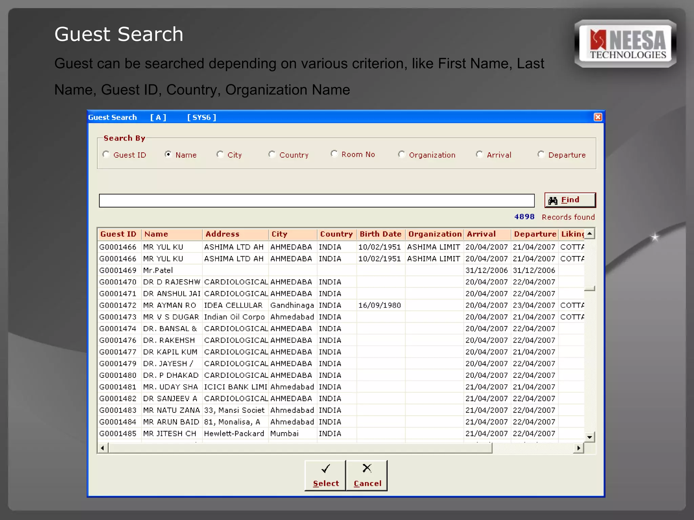Click the 4898 Records found label

[554, 217]
